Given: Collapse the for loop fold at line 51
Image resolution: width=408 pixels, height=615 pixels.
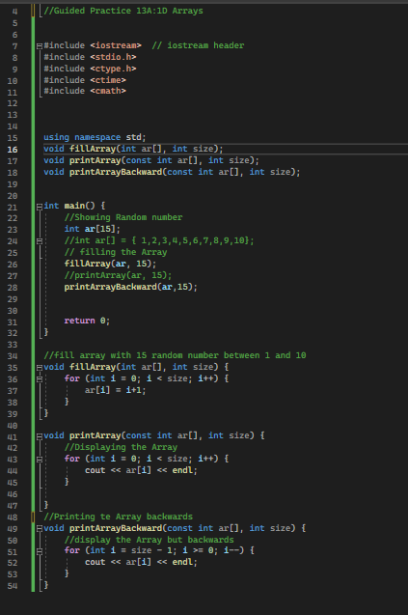Looking at the screenshot, I should pos(40,551).
